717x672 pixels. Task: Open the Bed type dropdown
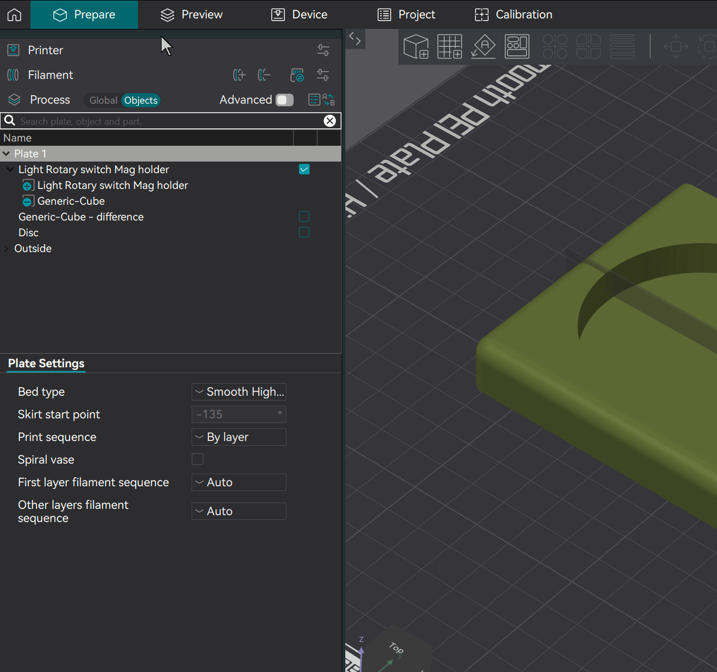pyautogui.click(x=239, y=392)
